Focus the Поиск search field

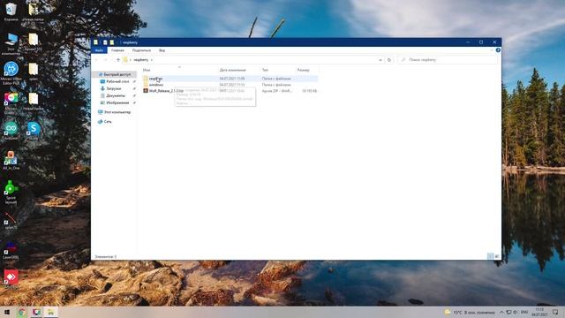(448, 60)
